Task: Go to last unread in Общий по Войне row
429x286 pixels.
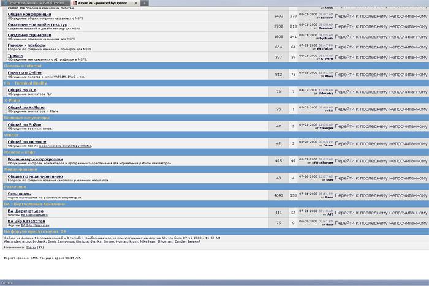Action: [x=381, y=126]
